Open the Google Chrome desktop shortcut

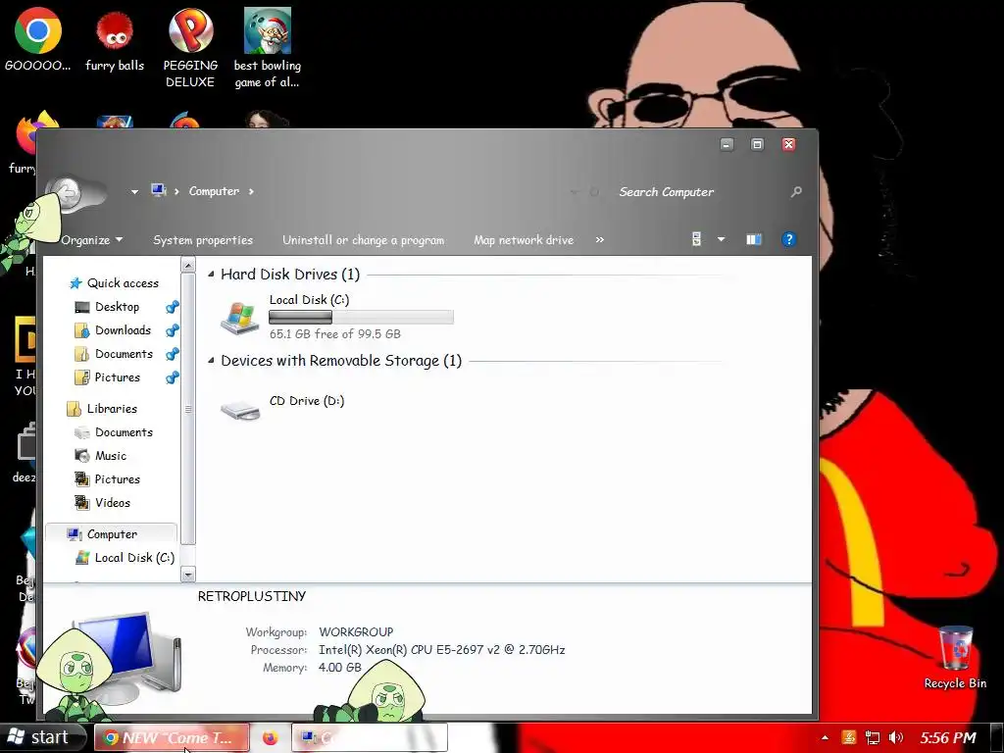click(x=38, y=39)
